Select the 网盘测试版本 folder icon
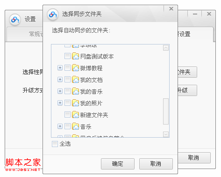221x177 pixels. [x=76, y=56]
